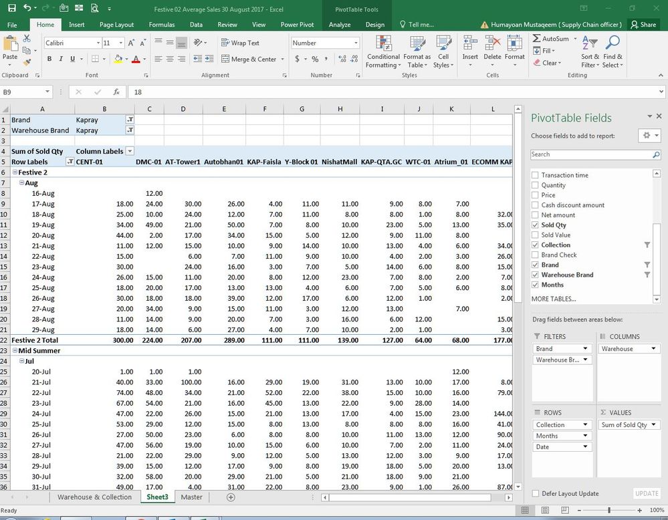
Task: Uncheck the Months field checkbox
Action: pos(534,285)
